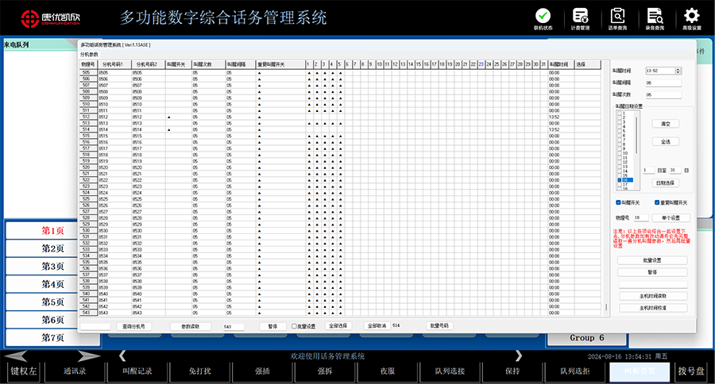This screenshot has height=384, width=715.
Task: Click the 清空 button
Action: (665, 124)
